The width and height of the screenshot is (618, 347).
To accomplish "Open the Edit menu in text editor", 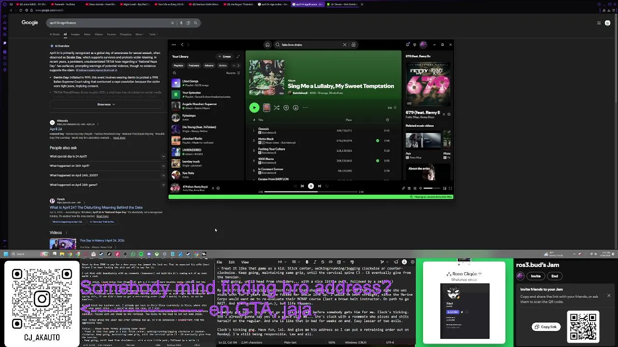I will [x=231, y=262].
